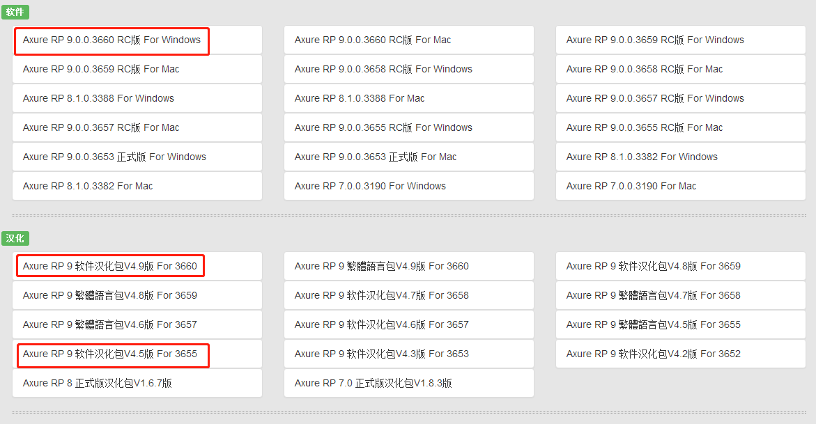
Task: Select Axure RP 8.1.0.3382 For Windows
Action: pyautogui.click(x=680, y=157)
